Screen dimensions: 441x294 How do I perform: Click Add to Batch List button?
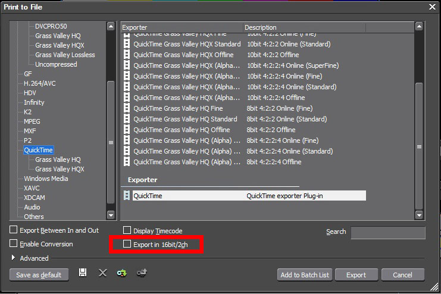tap(304, 275)
